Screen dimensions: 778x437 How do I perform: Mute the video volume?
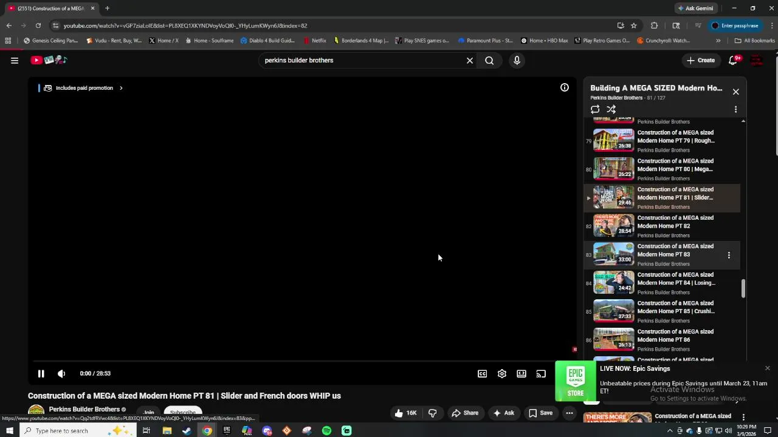pyautogui.click(x=61, y=373)
